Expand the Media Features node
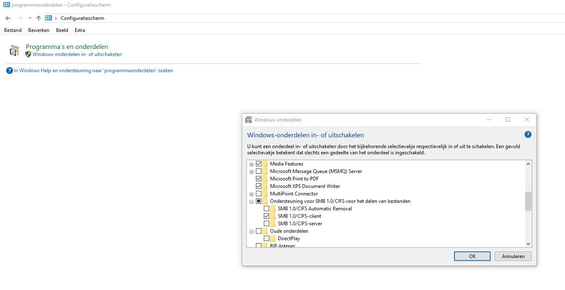This screenshot has height=290, width=565. click(251, 164)
